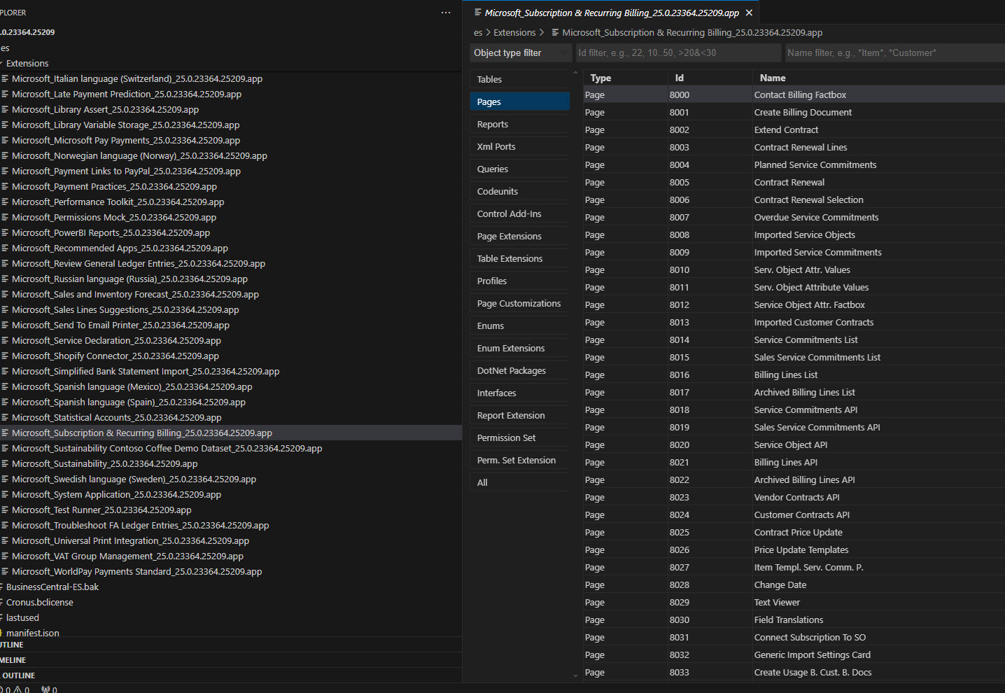Image resolution: width=1005 pixels, height=693 pixels.
Task: Click file icon of Microsoft_PowerBI Reports app
Action: pyautogui.click(x=6, y=232)
